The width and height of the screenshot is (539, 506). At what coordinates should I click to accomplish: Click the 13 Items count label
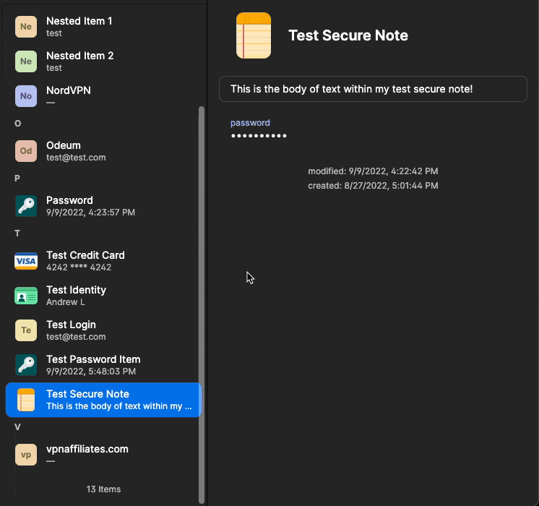103,489
